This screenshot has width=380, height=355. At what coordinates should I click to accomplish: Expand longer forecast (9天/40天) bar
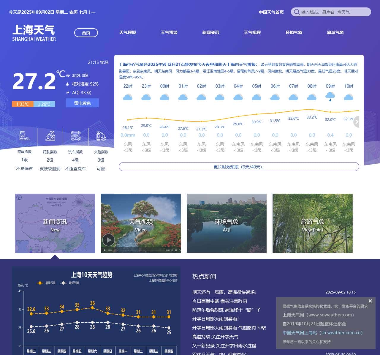click(x=239, y=167)
